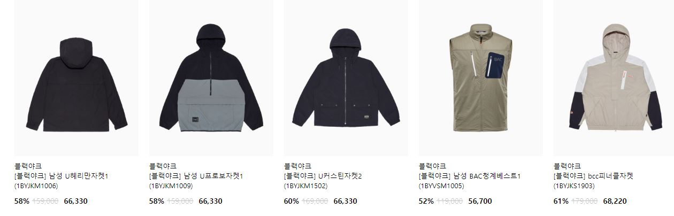
Task: Select brand name 블랙야크 above BAC청계베스트1
Action: tap(432, 166)
